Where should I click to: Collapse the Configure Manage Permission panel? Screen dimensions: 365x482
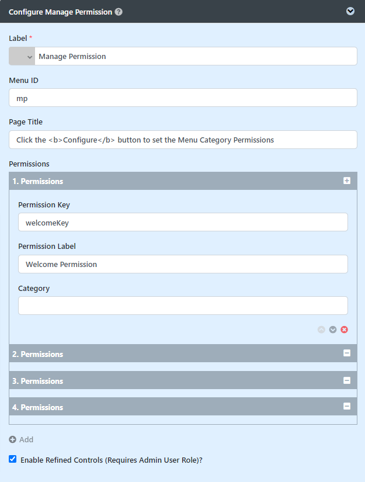(350, 11)
